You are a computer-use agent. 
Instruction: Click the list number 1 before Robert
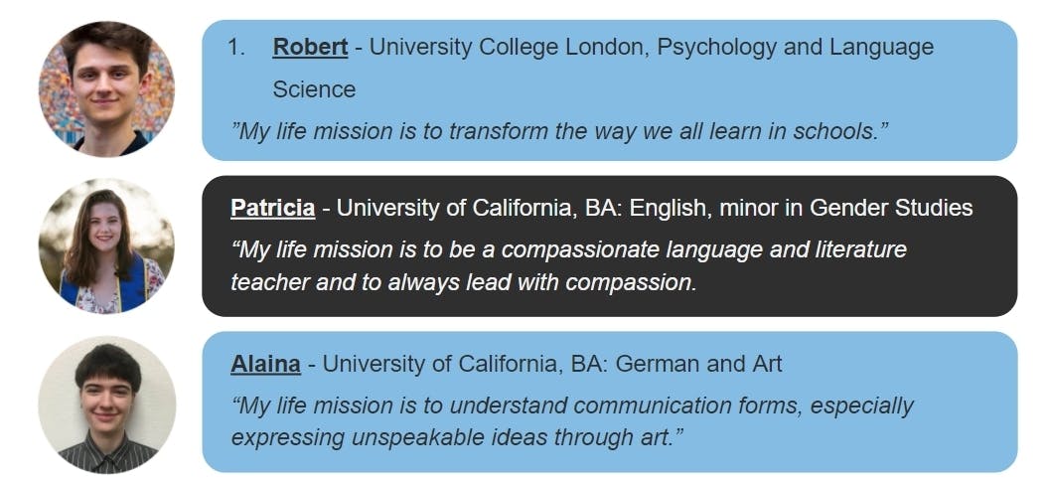click(234, 47)
